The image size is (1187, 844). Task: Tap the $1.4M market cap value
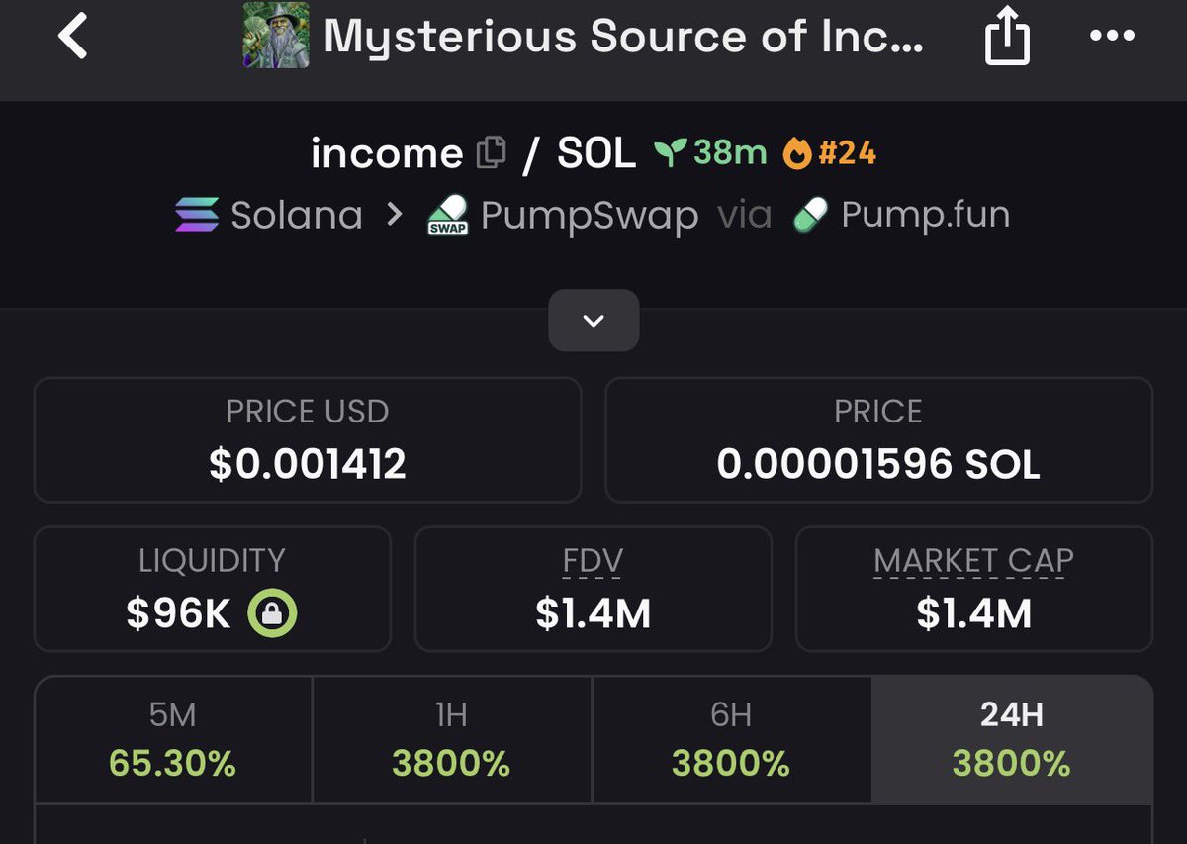pos(973,614)
